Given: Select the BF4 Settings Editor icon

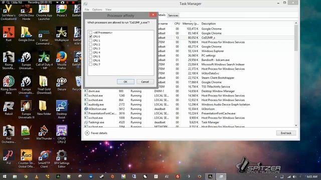Looking at the screenshot, I should click(62, 158).
